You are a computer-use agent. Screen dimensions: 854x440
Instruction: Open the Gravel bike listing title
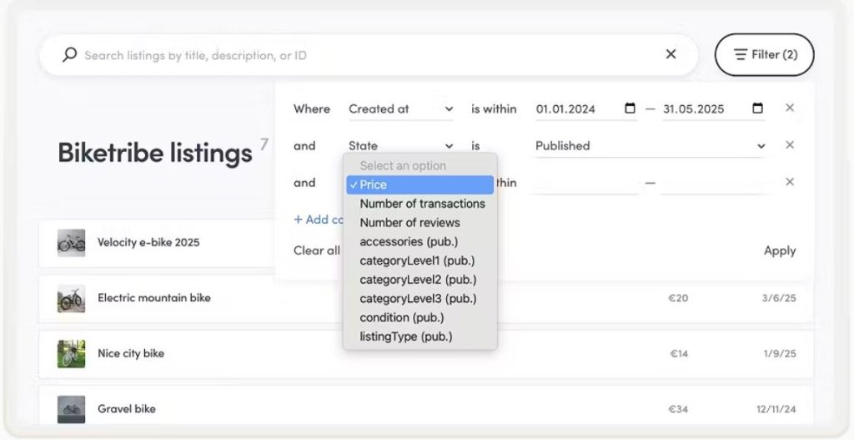[127, 409]
